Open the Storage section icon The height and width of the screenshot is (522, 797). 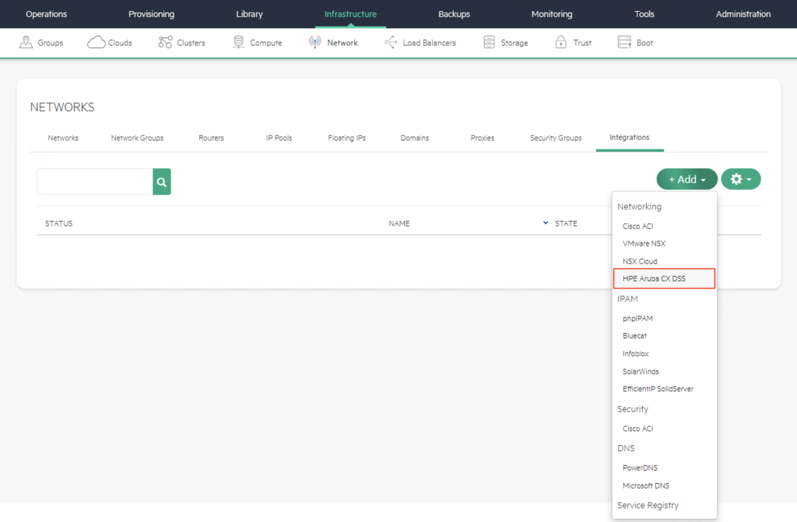tap(489, 43)
